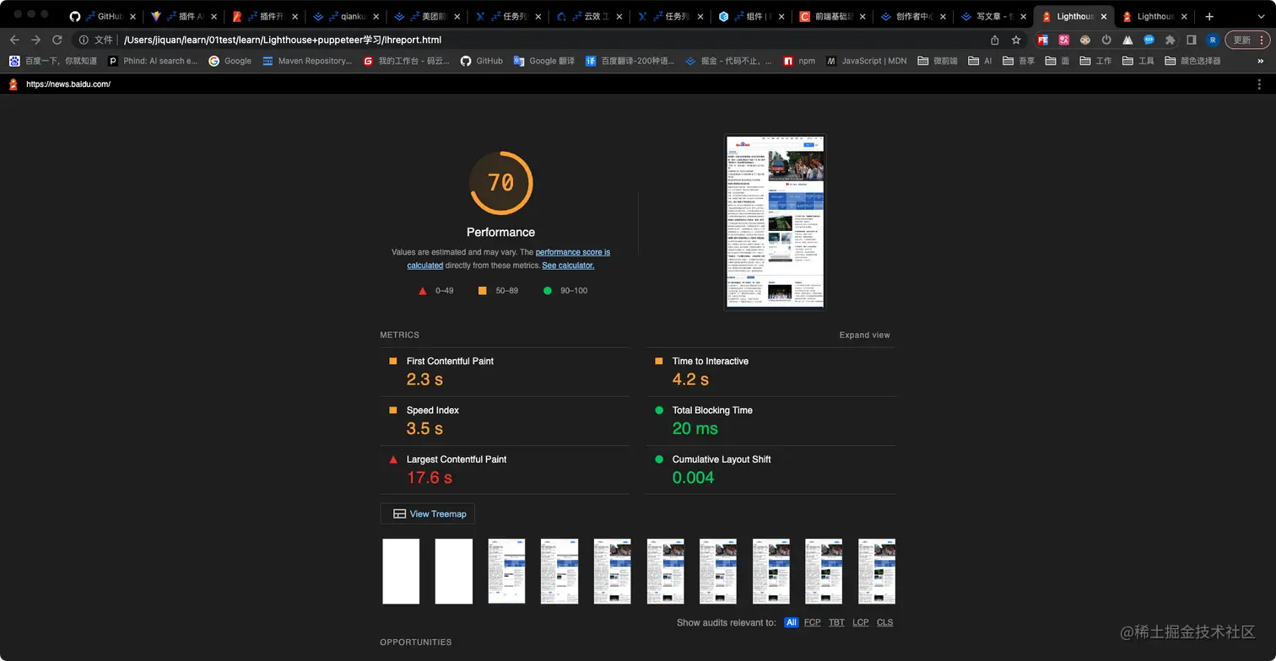
Task: Switch to the qiankun tab
Action: (x=346, y=16)
